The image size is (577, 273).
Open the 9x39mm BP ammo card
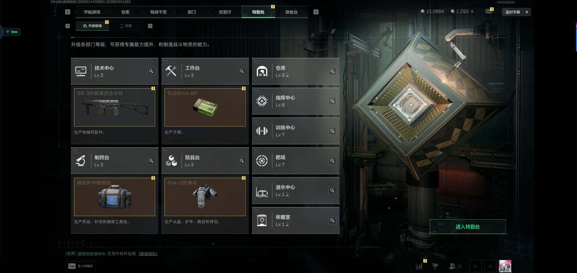[205, 107]
